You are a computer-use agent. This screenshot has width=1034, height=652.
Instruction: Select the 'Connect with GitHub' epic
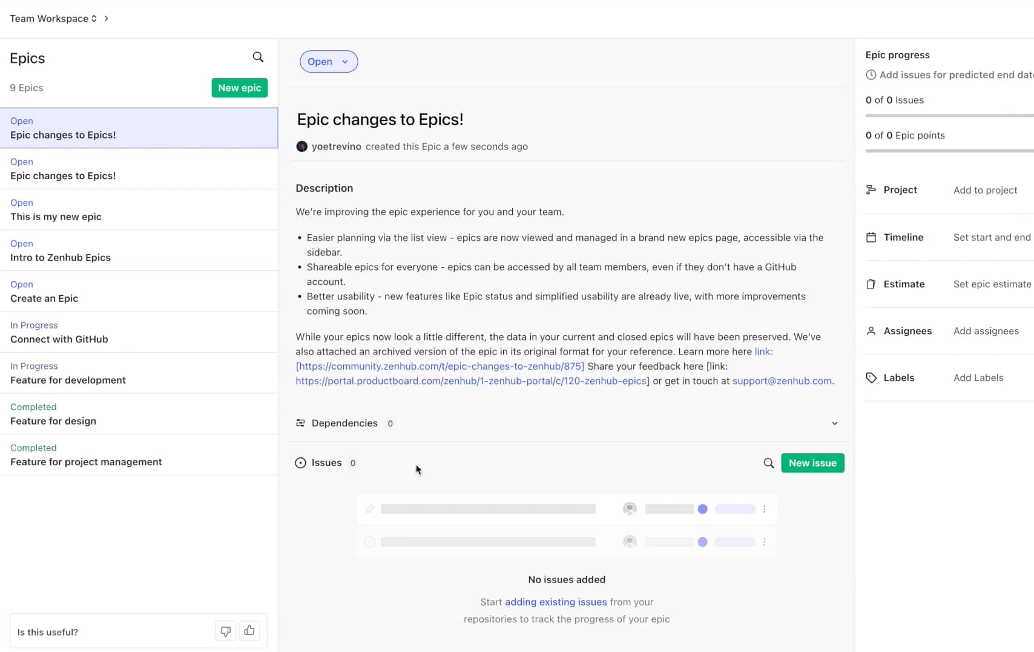[59, 339]
